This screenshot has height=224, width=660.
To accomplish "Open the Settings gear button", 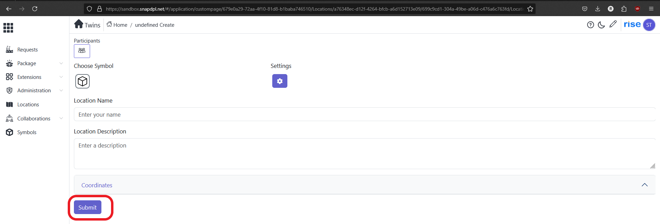I will coord(280,81).
